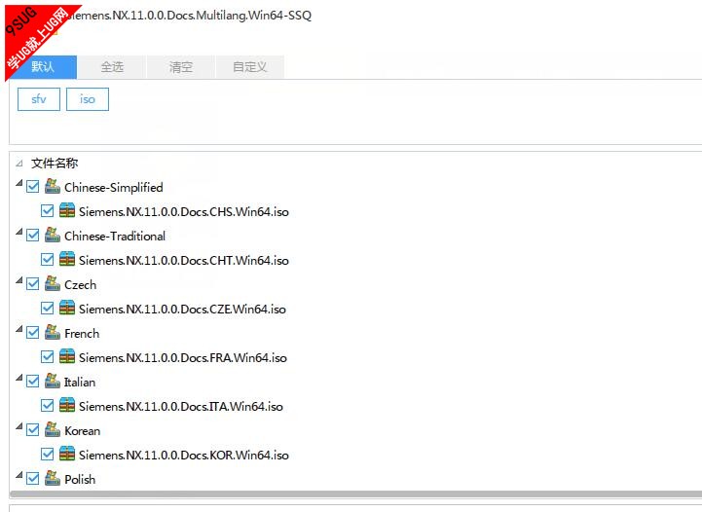The image size is (702, 512).
Task: Click the Chinese-Traditional folder icon
Action: pyautogui.click(x=53, y=235)
